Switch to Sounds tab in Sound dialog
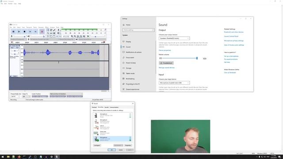 click(x=107, y=107)
